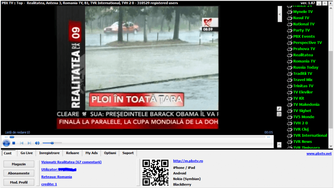Click the TV icon next to TV5 Monde
Image resolution: width=334 pixels, height=188 pixels.
[290, 117]
